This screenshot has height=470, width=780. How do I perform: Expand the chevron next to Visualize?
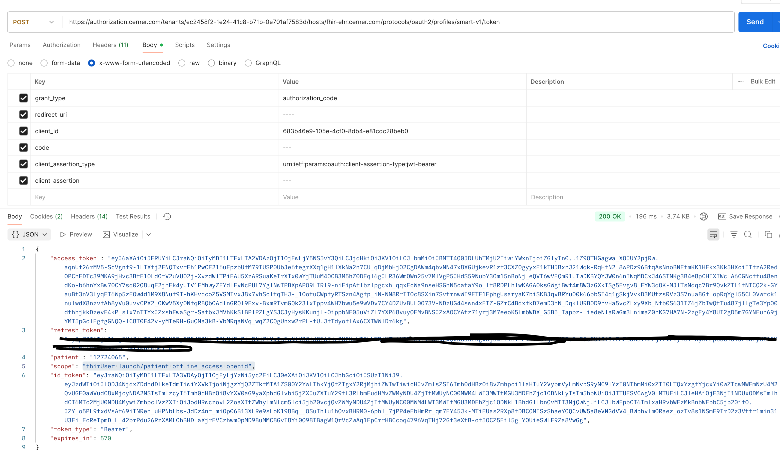[x=148, y=234]
